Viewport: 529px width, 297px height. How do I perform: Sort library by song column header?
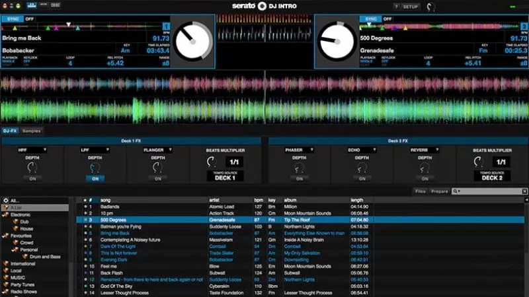(105, 200)
